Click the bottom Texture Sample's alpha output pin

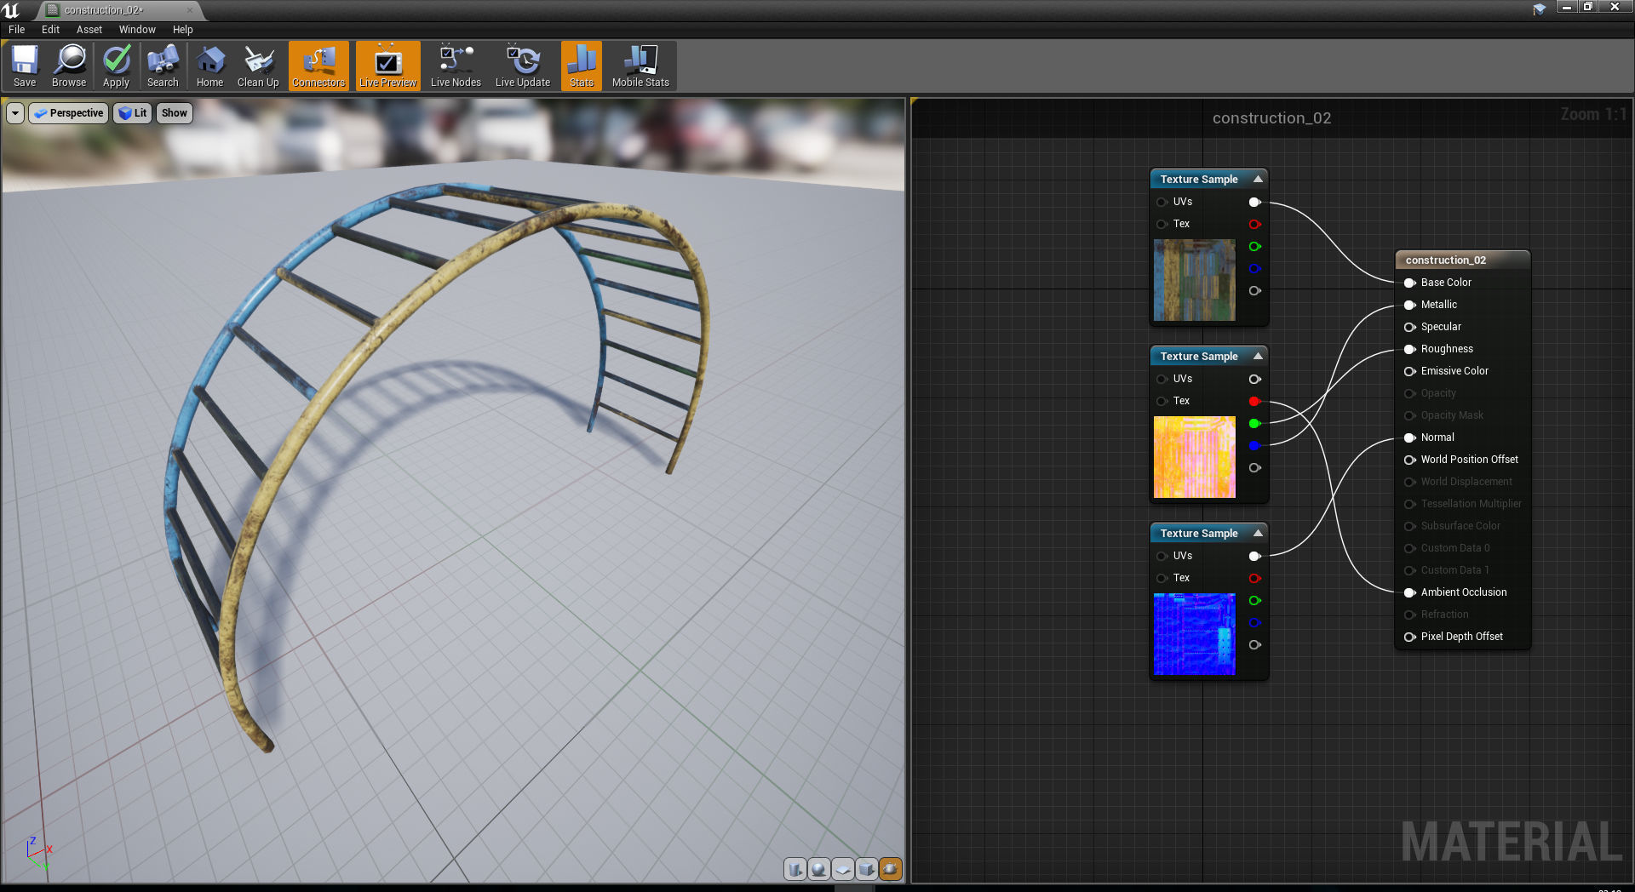tap(1254, 644)
